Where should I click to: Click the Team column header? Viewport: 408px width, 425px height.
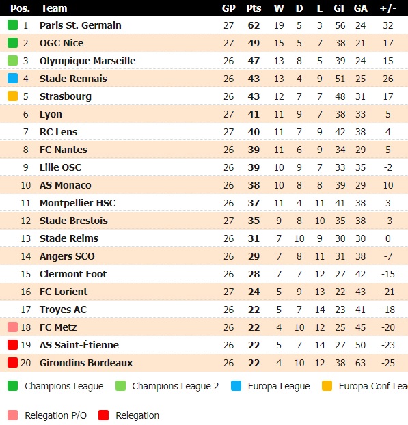(54, 8)
